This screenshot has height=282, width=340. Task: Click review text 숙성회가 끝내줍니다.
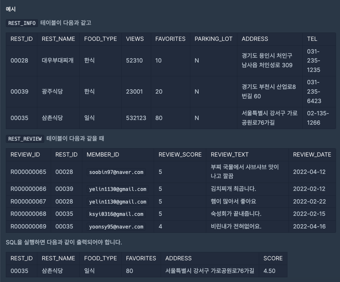click(x=236, y=214)
